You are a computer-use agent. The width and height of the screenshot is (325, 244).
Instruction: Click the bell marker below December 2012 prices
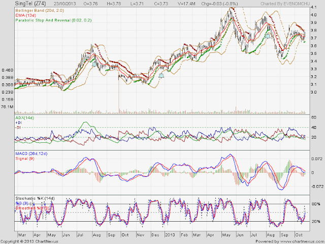pos(161,76)
